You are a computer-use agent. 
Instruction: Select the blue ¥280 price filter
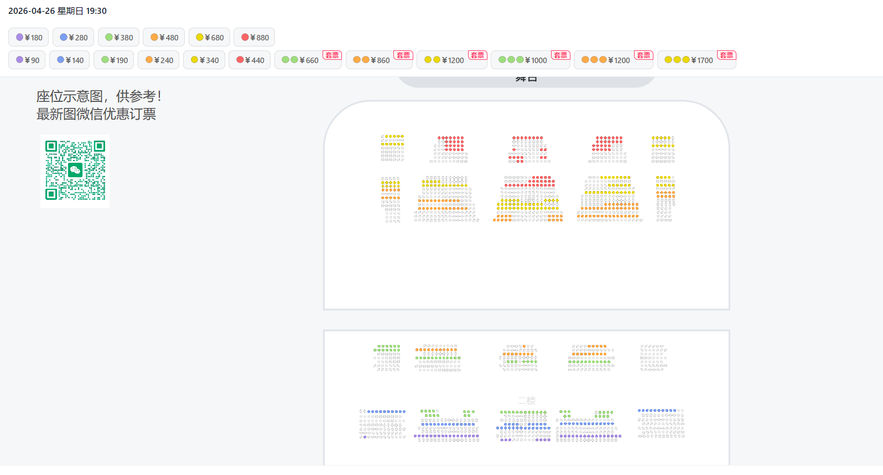click(74, 38)
